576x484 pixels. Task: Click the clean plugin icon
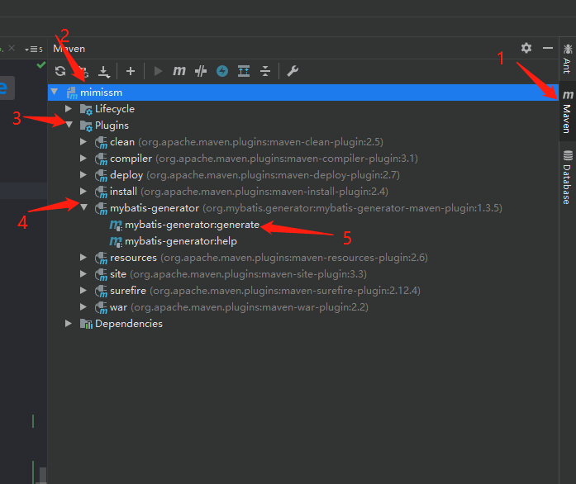pyautogui.click(x=101, y=142)
